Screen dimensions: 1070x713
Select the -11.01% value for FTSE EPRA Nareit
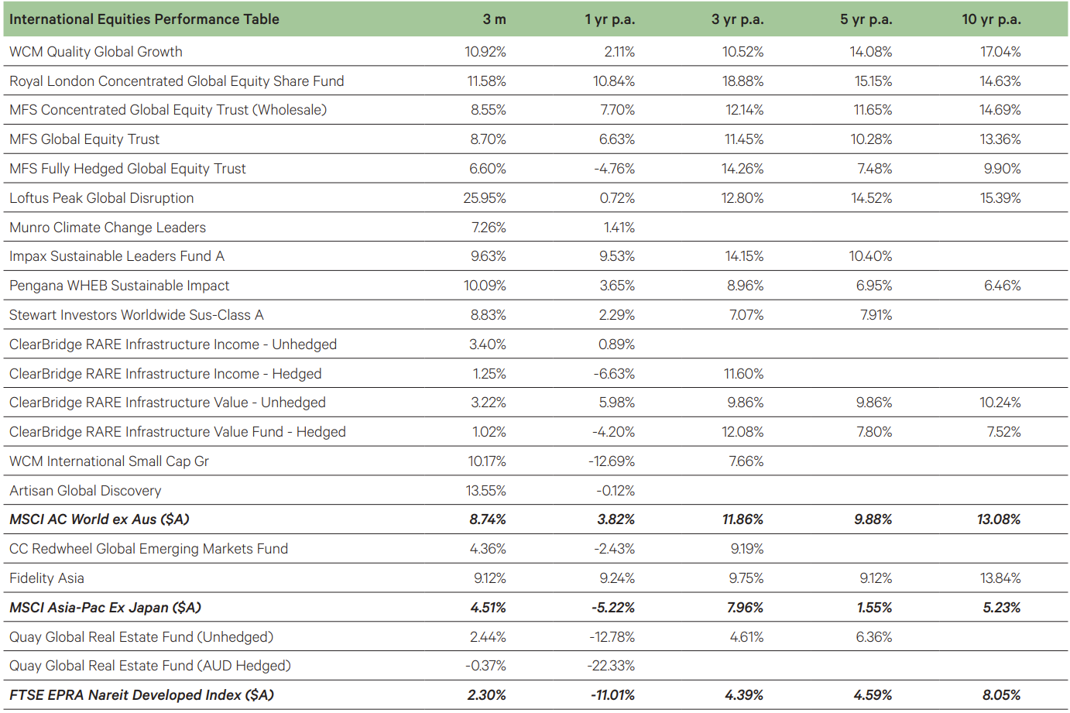click(x=612, y=695)
